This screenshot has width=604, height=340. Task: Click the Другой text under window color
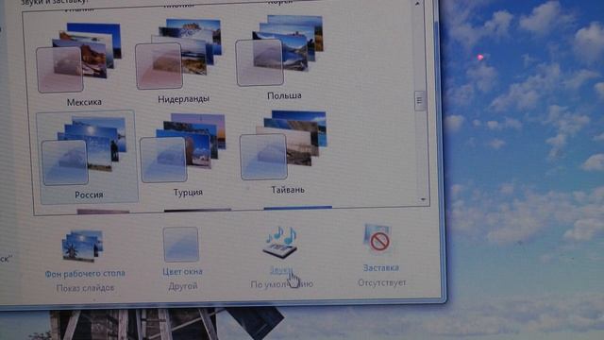coord(182,286)
